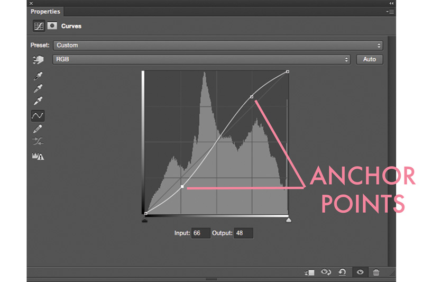Click the smooth curve values icon
Viewport: 423px width, 282px height.
click(38, 142)
